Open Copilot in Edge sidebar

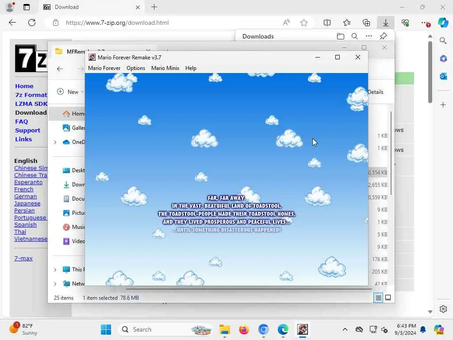(443, 23)
